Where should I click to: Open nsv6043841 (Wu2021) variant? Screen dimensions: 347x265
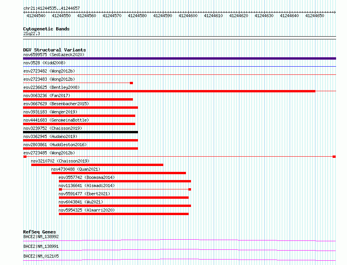click(x=81, y=202)
